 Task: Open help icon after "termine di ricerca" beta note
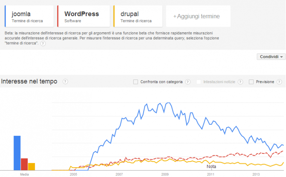[43, 43]
